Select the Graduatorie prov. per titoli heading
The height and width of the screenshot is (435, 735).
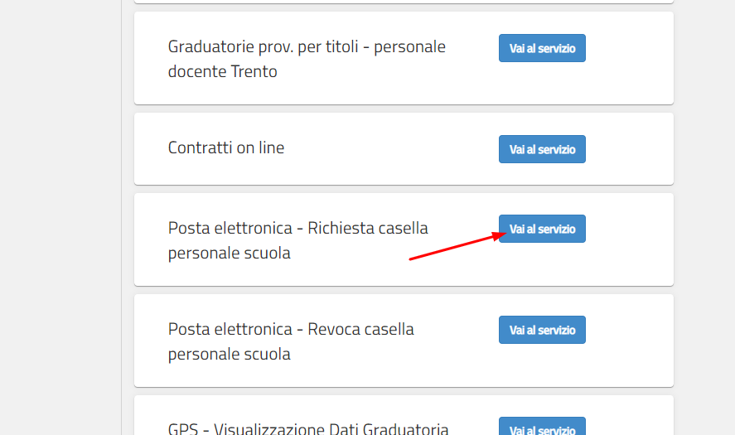coord(307,47)
